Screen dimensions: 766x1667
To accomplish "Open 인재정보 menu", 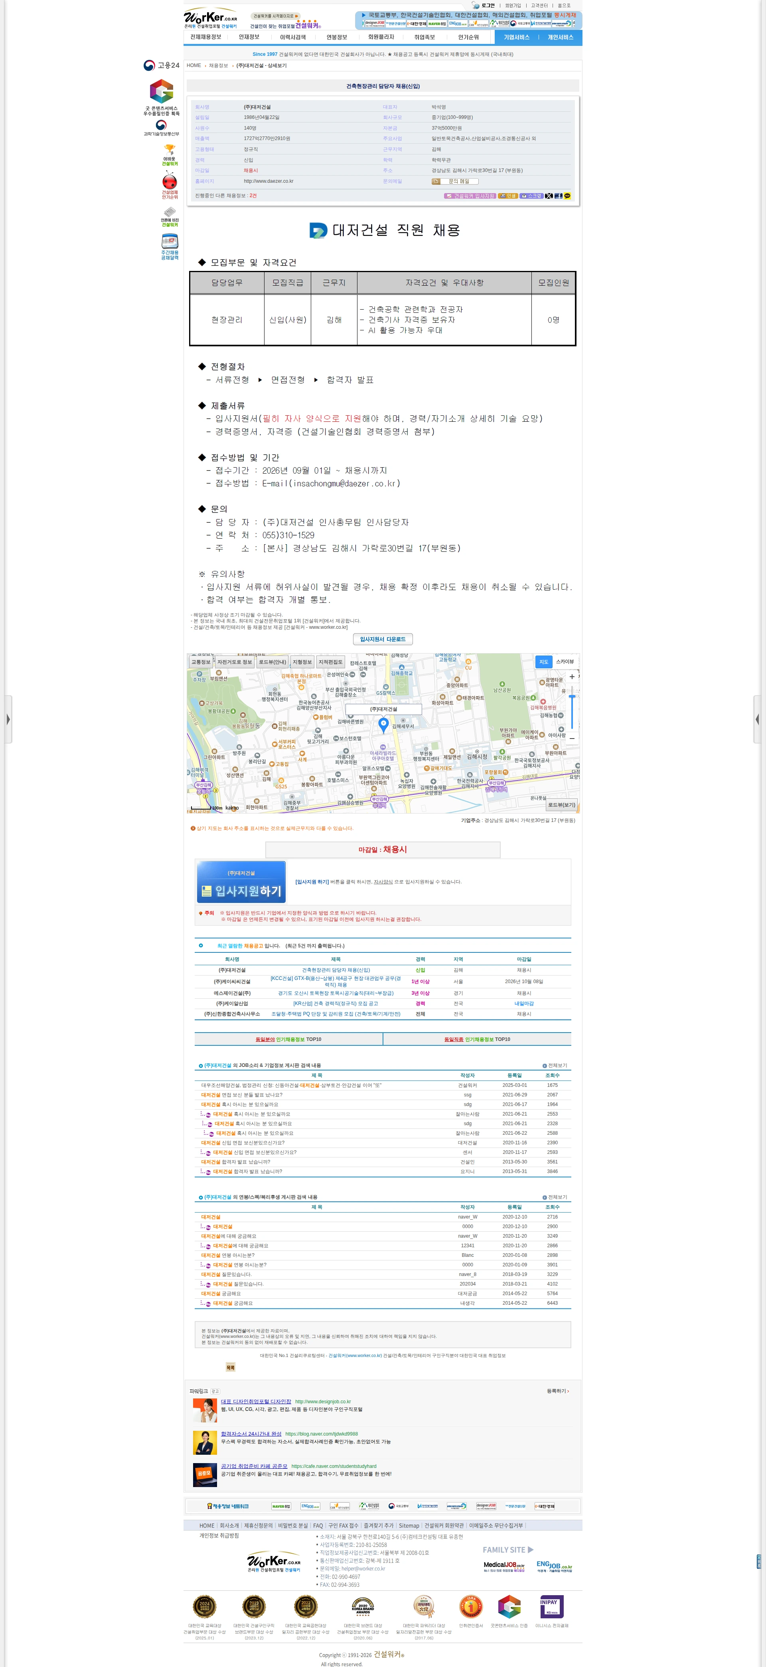I will coord(249,38).
